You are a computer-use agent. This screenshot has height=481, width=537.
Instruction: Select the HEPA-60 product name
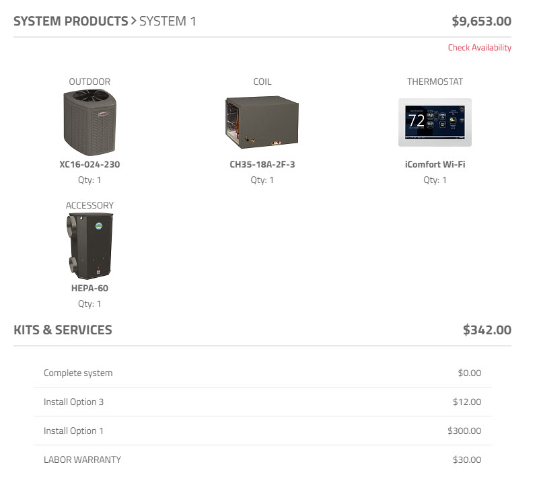(89, 288)
